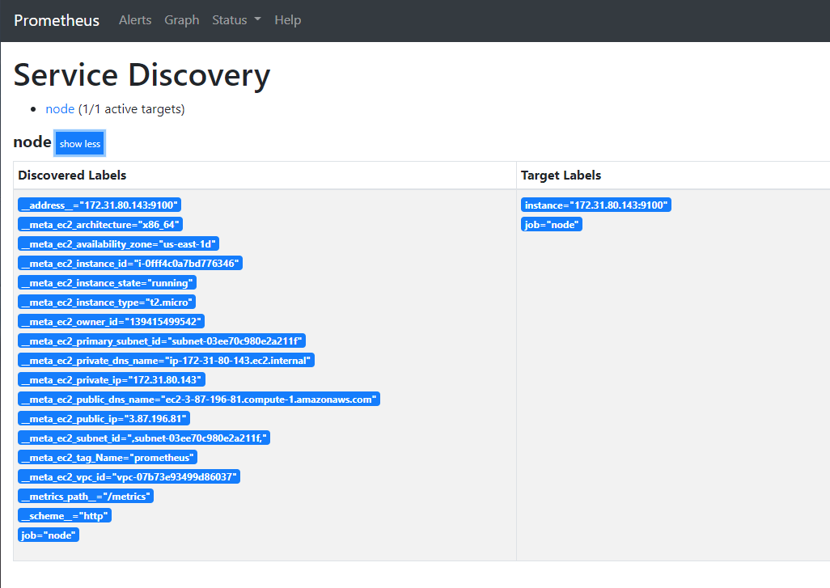Click the architecture x86_64 label
This screenshot has height=588, width=830.
click(x=100, y=224)
